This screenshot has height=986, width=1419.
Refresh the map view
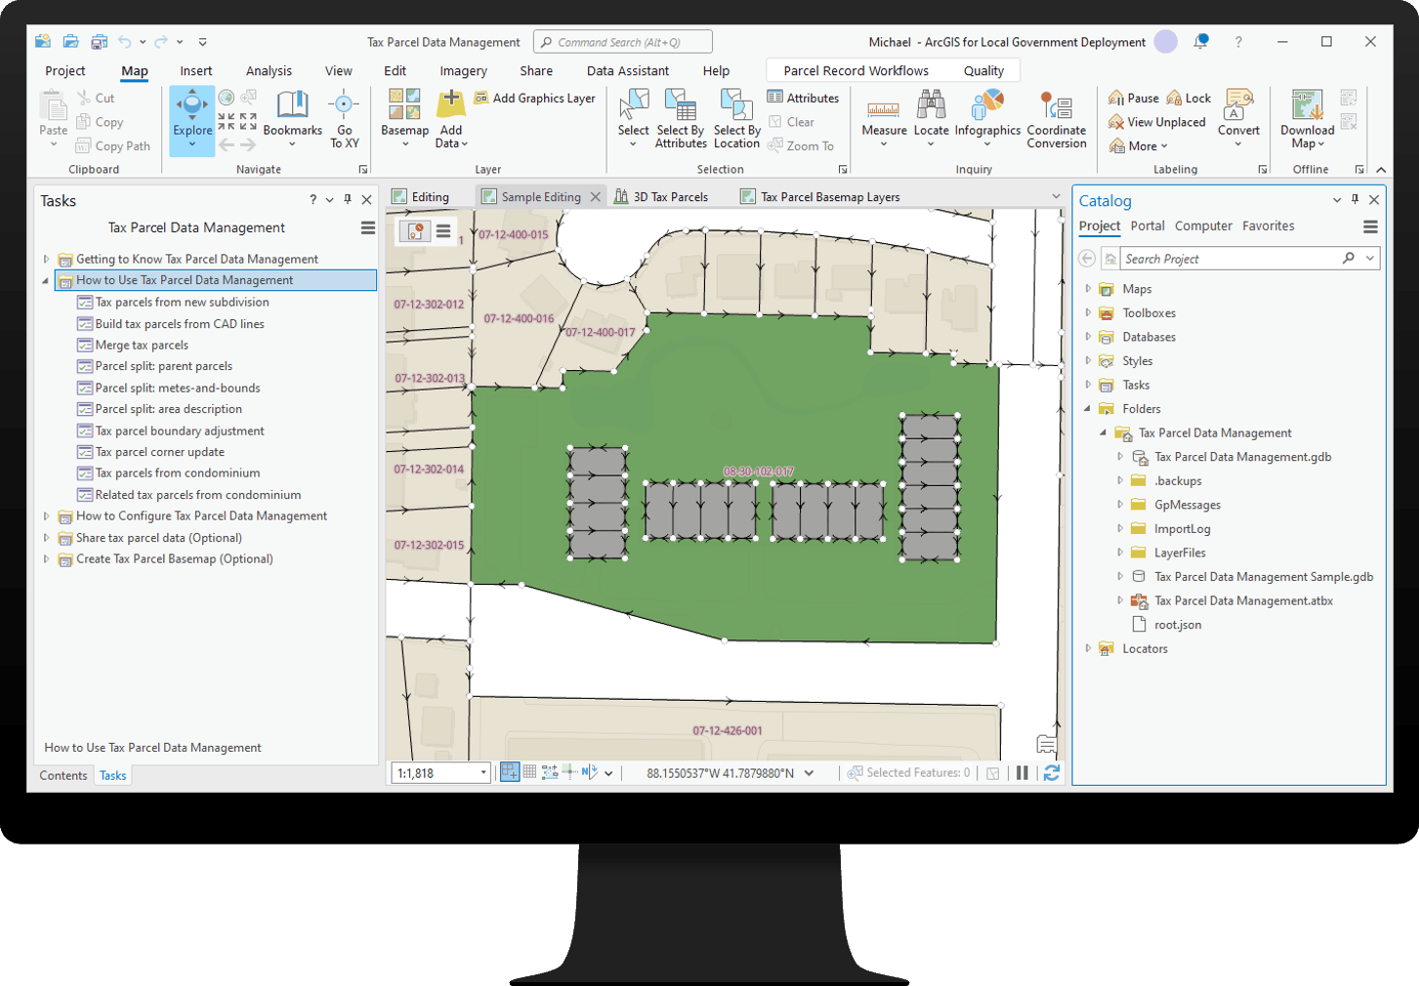(x=1051, y=773)
